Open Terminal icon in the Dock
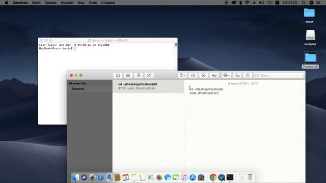Viewport: 326px width, 183px height. tap(230, 177)
